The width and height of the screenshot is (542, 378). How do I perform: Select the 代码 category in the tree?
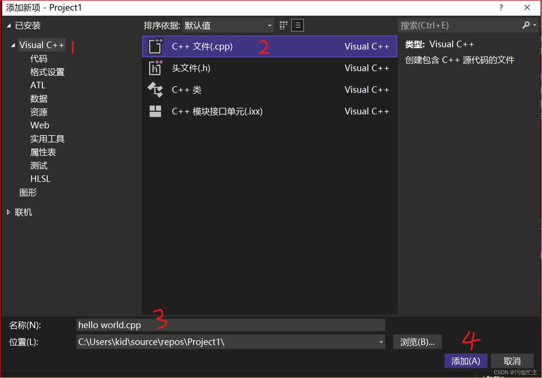tap(38, 58)
